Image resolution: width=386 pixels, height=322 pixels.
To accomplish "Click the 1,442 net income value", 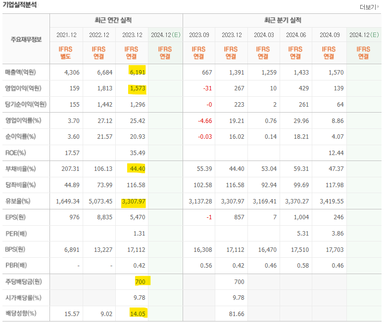I will pos(104,105).
